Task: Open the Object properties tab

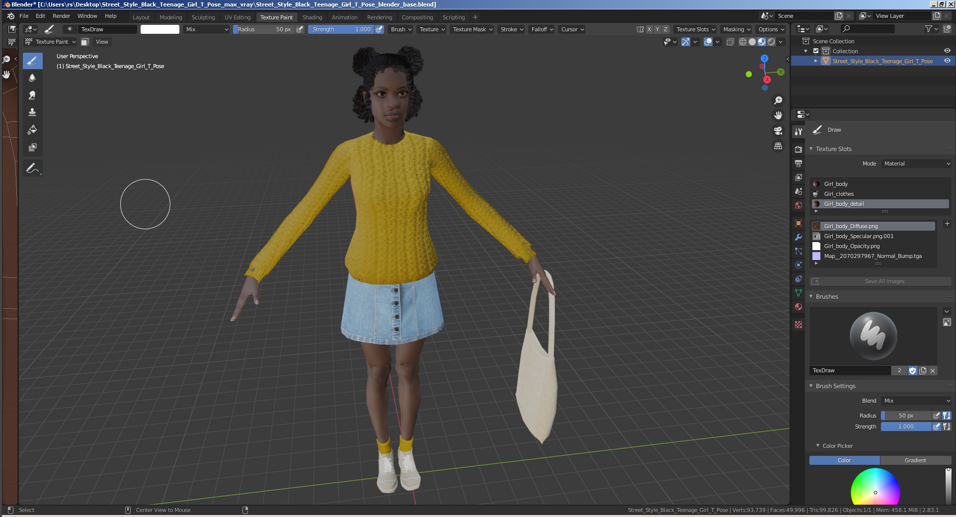Action: point(798,223)
